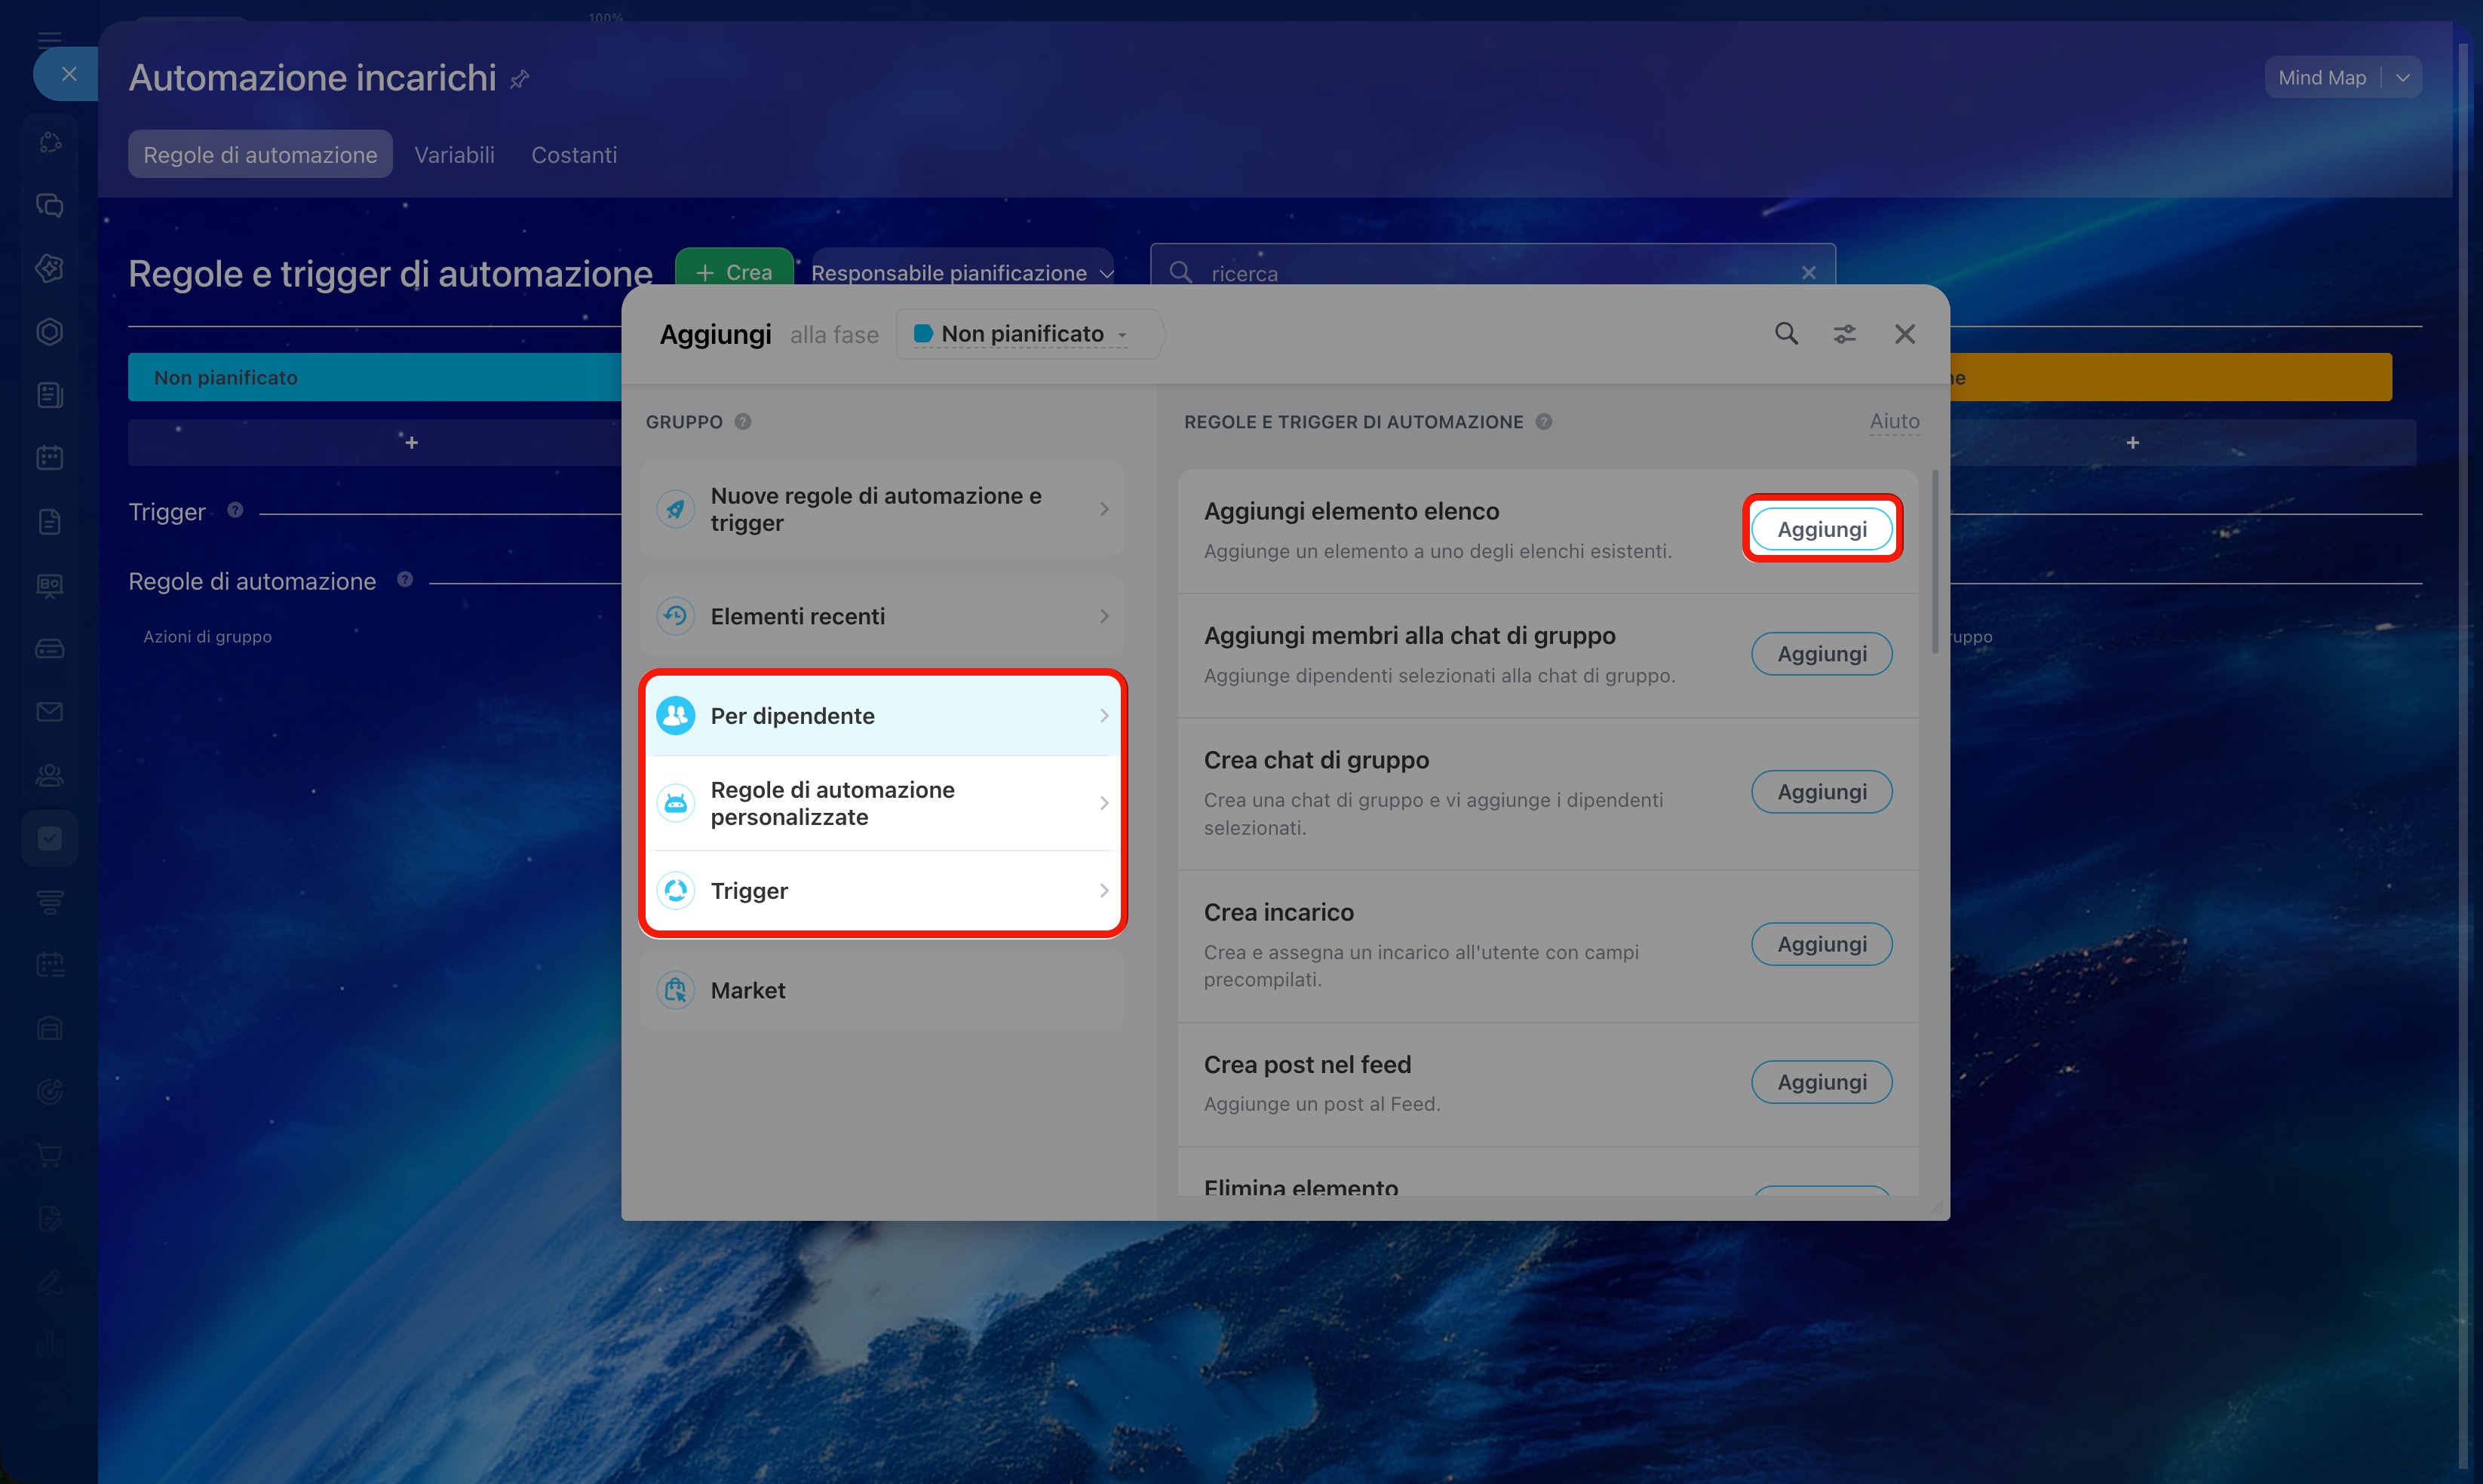This screenshot has height=1484, width=2483.
Task: Click the Trigger group icon
Action: (676, 890)
